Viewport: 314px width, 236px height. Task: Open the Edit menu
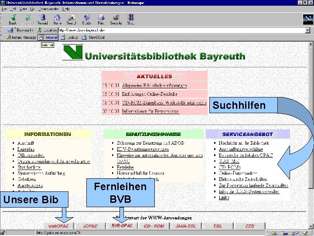tap(13, 9)
